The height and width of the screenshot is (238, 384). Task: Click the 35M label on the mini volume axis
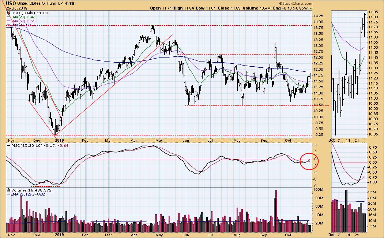[x=372, y=192]
